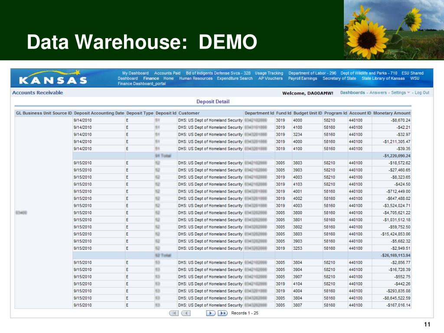This screenshot has height=333, width=444.
Task: Open Bd of Indigents Defense Svcs - 328
Action: [x=219, y=73]
